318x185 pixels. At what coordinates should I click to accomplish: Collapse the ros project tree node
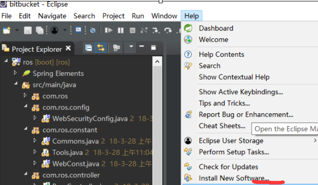[x=6, y=61]
